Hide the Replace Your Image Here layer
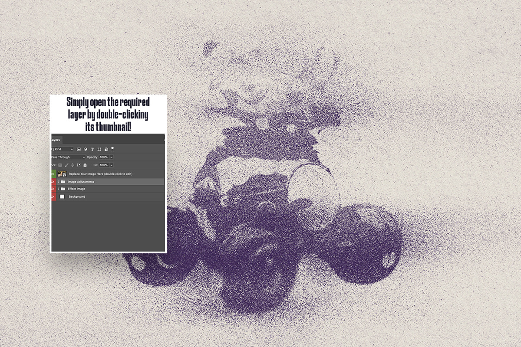 53,174
